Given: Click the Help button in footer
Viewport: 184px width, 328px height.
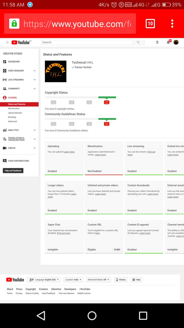Looking at the screenshot, I should 137,280.
